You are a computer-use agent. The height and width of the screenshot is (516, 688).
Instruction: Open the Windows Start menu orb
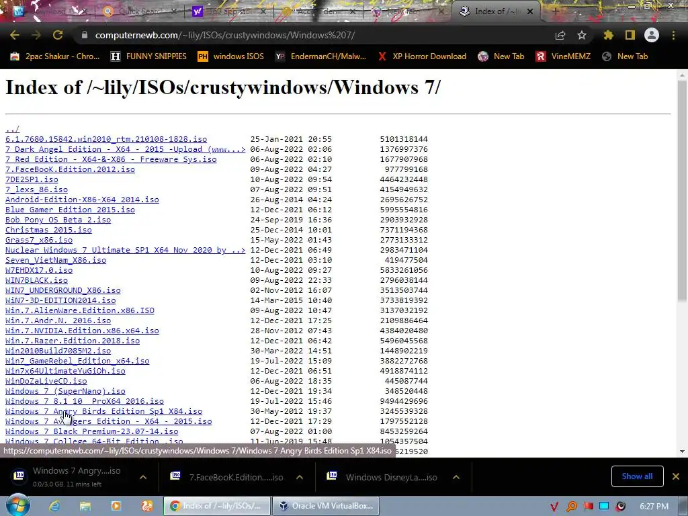(17, 505)
